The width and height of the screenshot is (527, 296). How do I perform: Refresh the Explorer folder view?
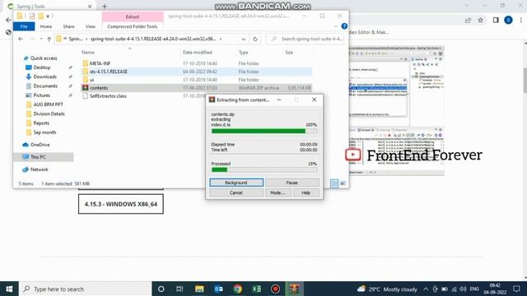click(x=255, y=39)
